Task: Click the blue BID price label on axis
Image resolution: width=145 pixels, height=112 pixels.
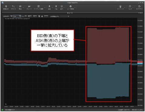Action: pos(140,64)
